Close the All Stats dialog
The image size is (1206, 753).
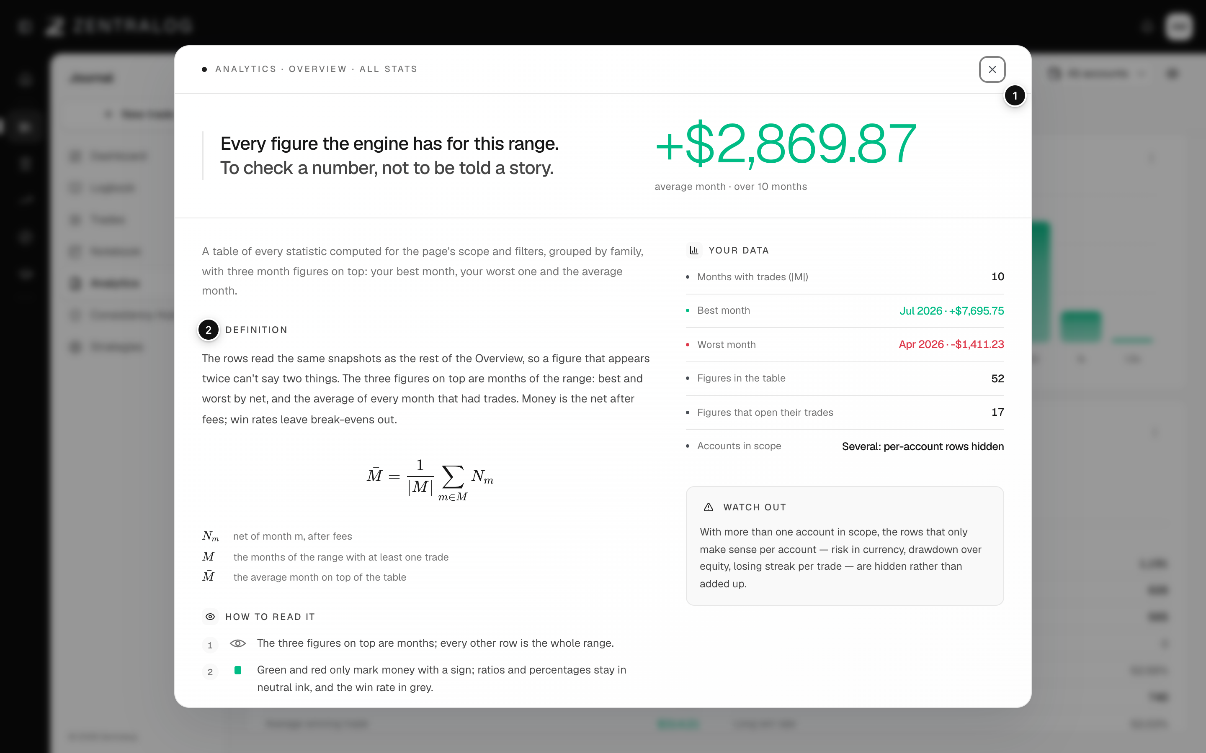click(x=992, y=69)
